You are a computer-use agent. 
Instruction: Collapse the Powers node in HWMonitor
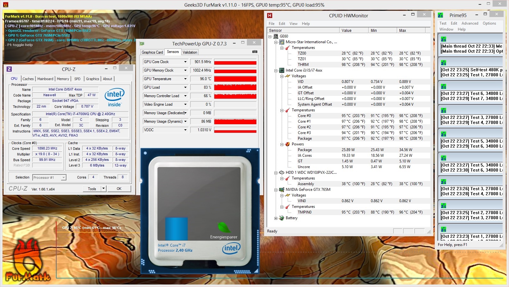click(x=282, y=144)
